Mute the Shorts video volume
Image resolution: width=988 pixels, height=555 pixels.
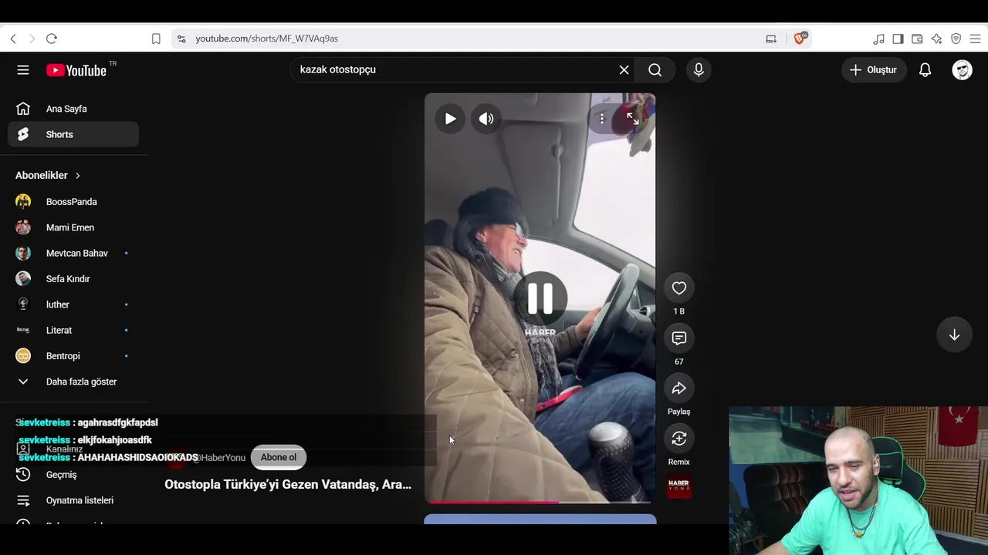pos(486,119)
